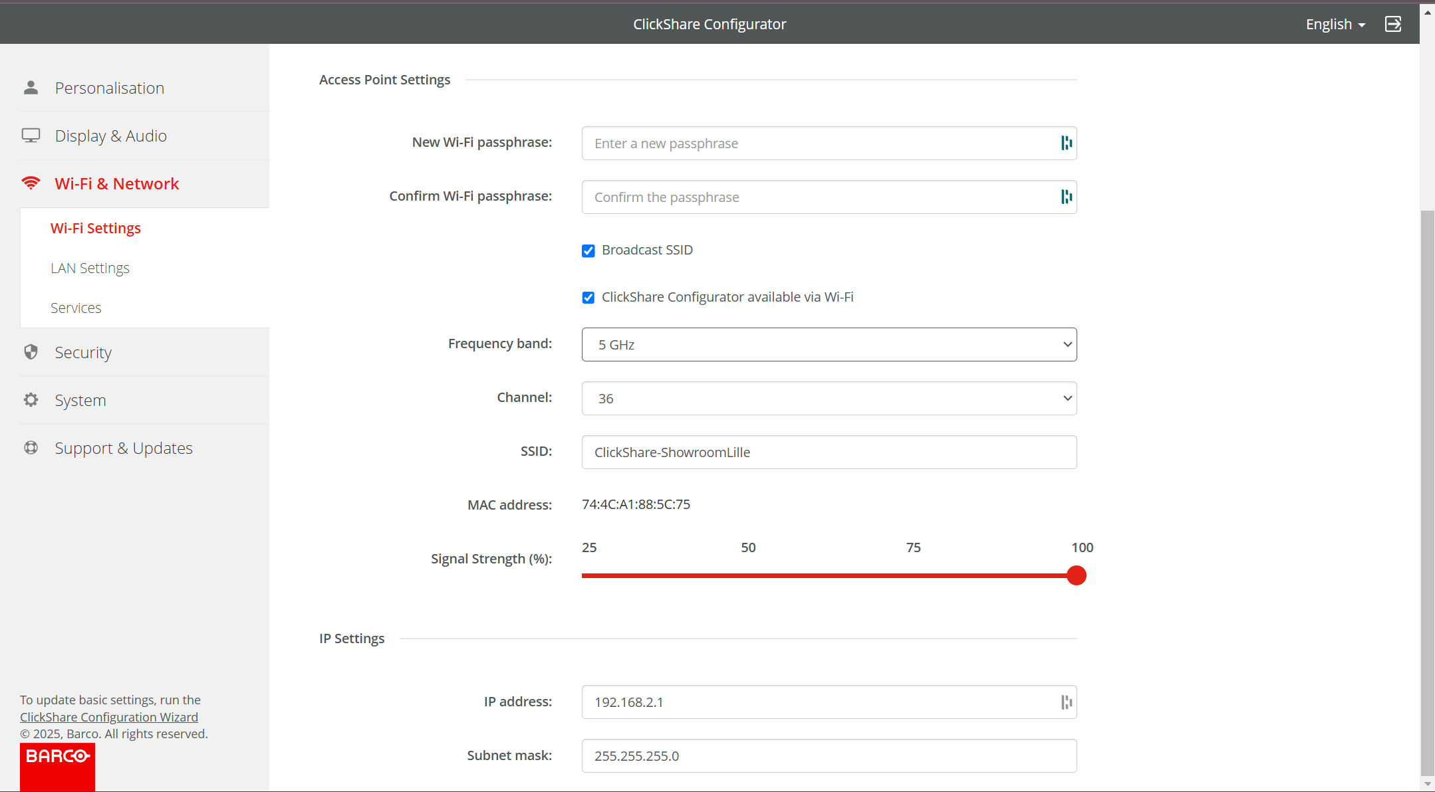The width and height of the screenshot is (1435, 792).
Task: Open LAN Settings submenu item
Action: pos(90,268)
